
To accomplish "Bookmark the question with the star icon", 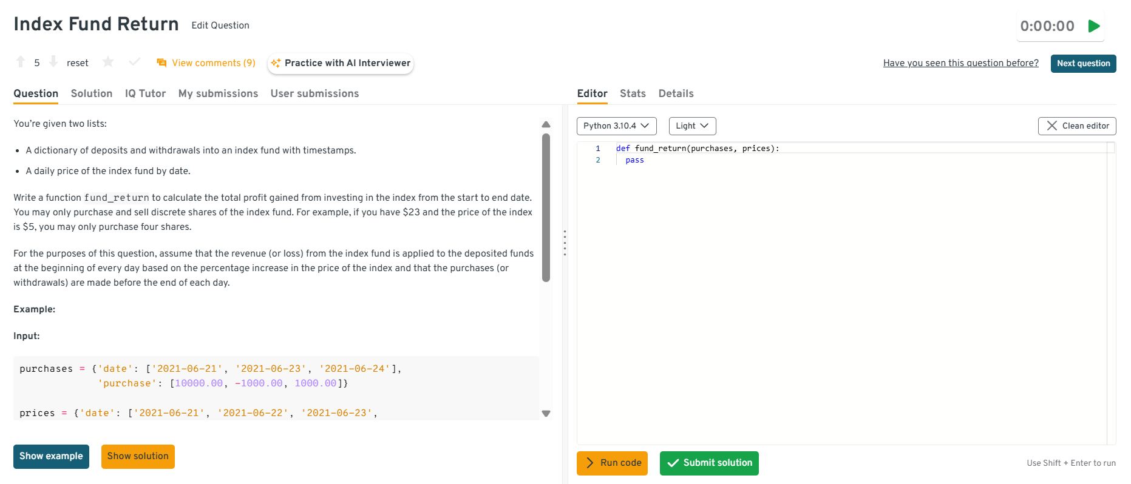I will tap(108, 62).
